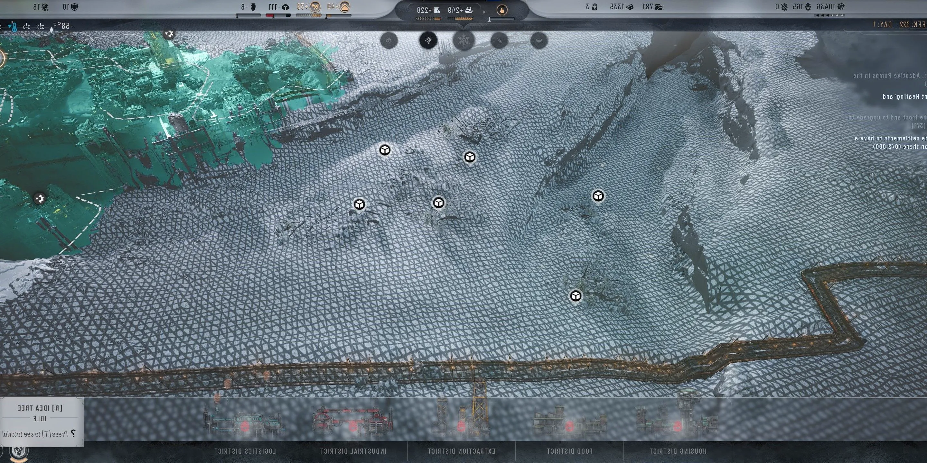
Task: Open the goods cube indicator showing -111
Action: pyautogui.click(x=279, y=6)
